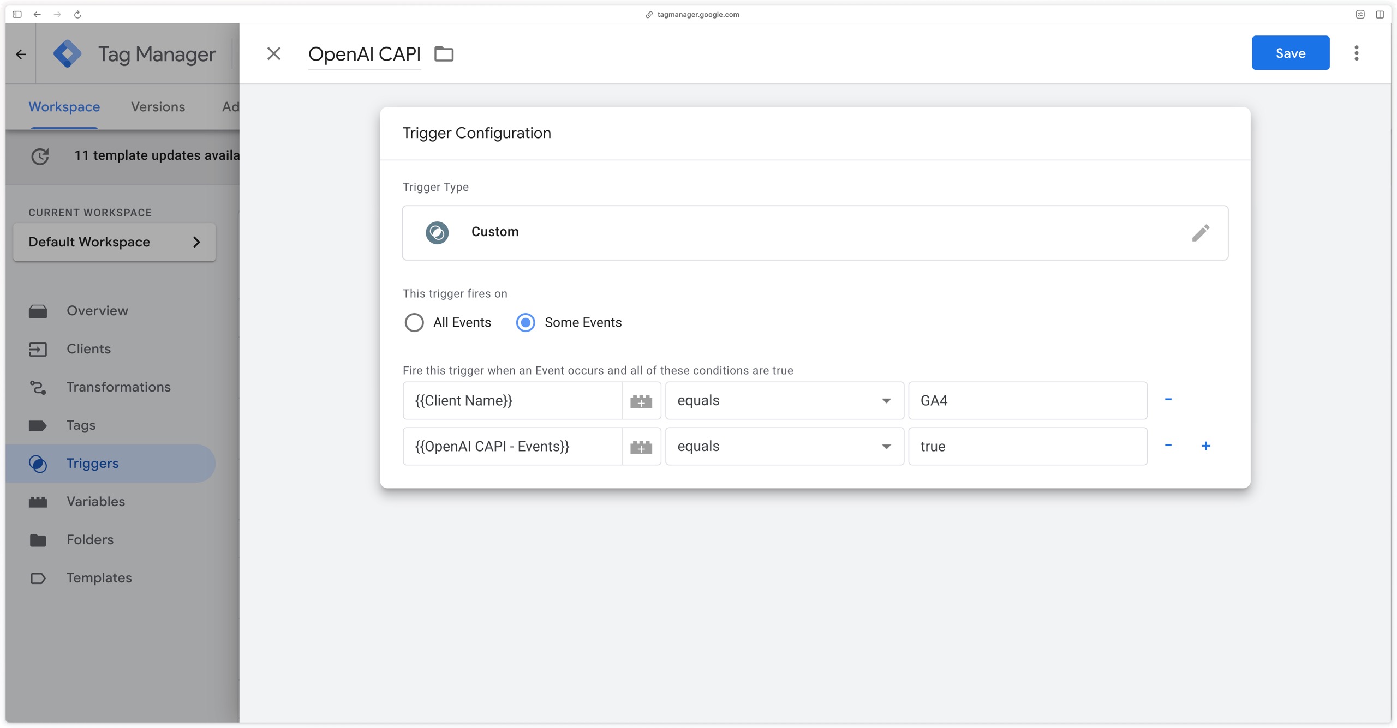
Task: Rename the trigger title OpenAI CAPI
Action: 364,54
